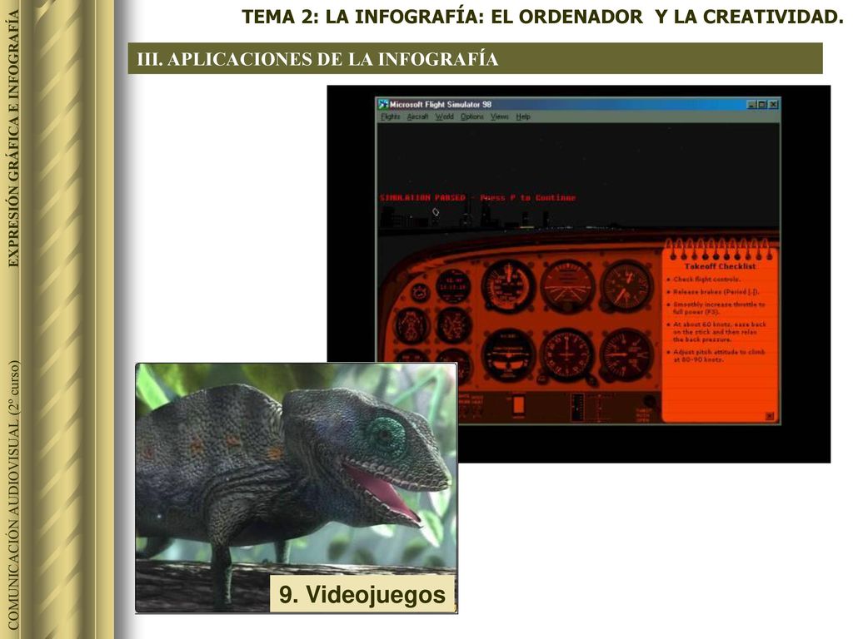
Task: Click the 'SIMULATION PAUSED' message text
Action: point(422,198)
